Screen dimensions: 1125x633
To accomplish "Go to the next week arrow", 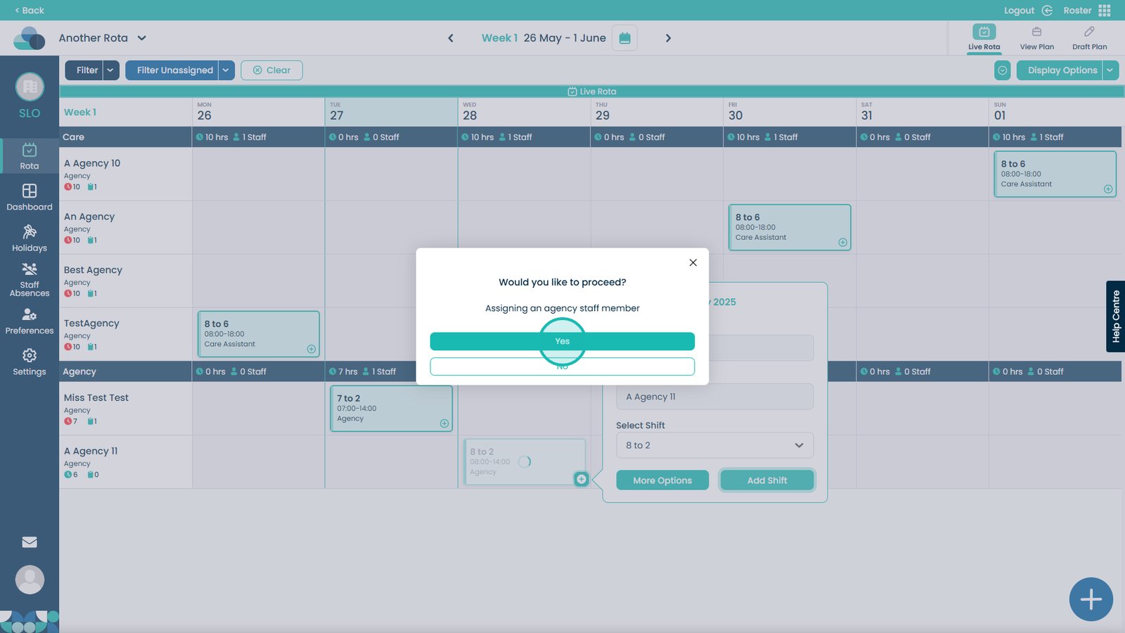I will (668, 38).
